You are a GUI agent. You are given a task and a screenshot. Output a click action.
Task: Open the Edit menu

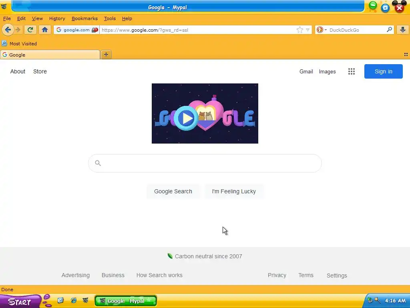(21, 18)
